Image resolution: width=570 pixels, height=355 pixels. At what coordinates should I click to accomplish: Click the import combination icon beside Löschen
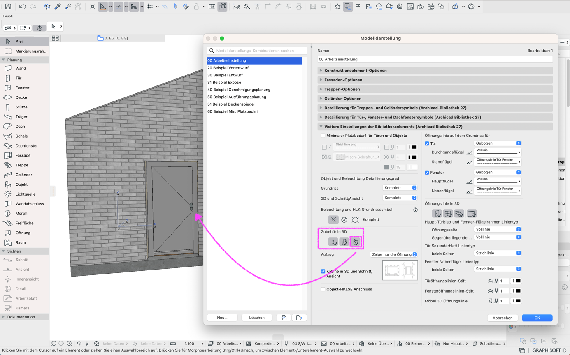coord(284,318)
